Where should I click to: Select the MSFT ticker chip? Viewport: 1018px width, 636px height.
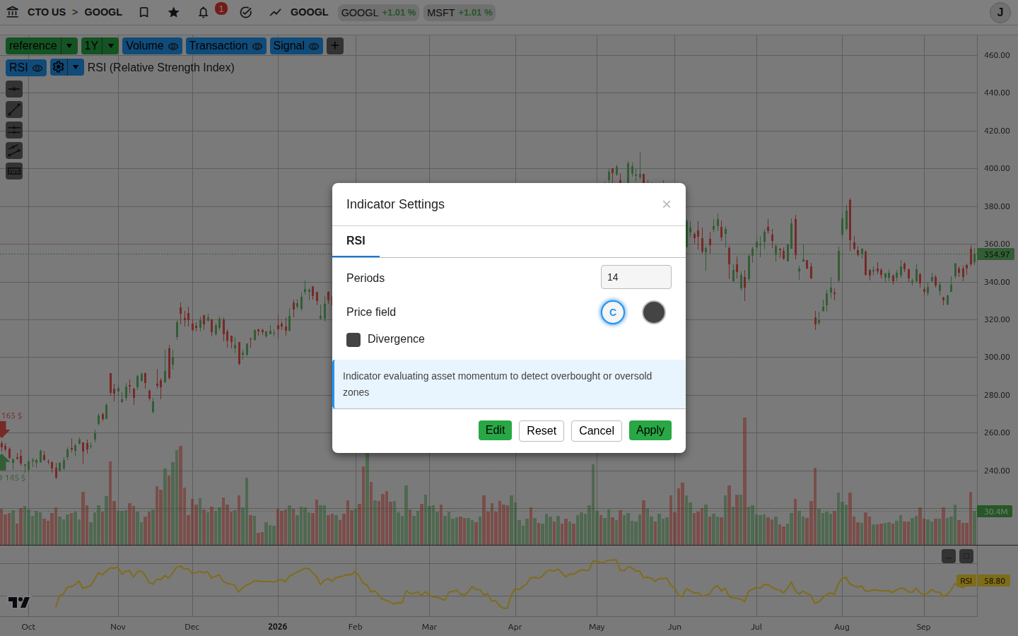tap(460, 13)
